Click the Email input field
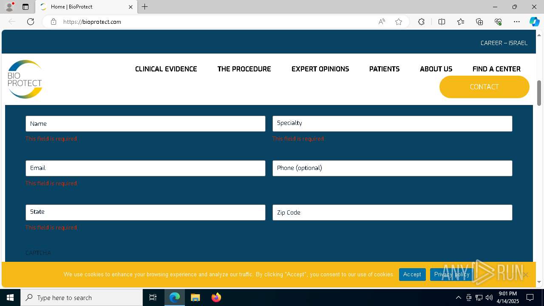This screenshot has height=306, width=544. click(145, 168)
